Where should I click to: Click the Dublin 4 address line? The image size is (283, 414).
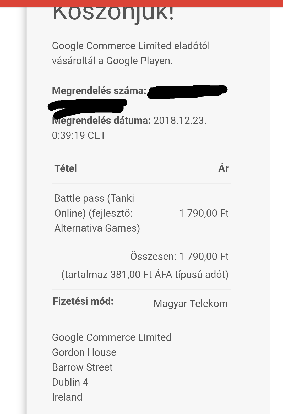[70, 382]
